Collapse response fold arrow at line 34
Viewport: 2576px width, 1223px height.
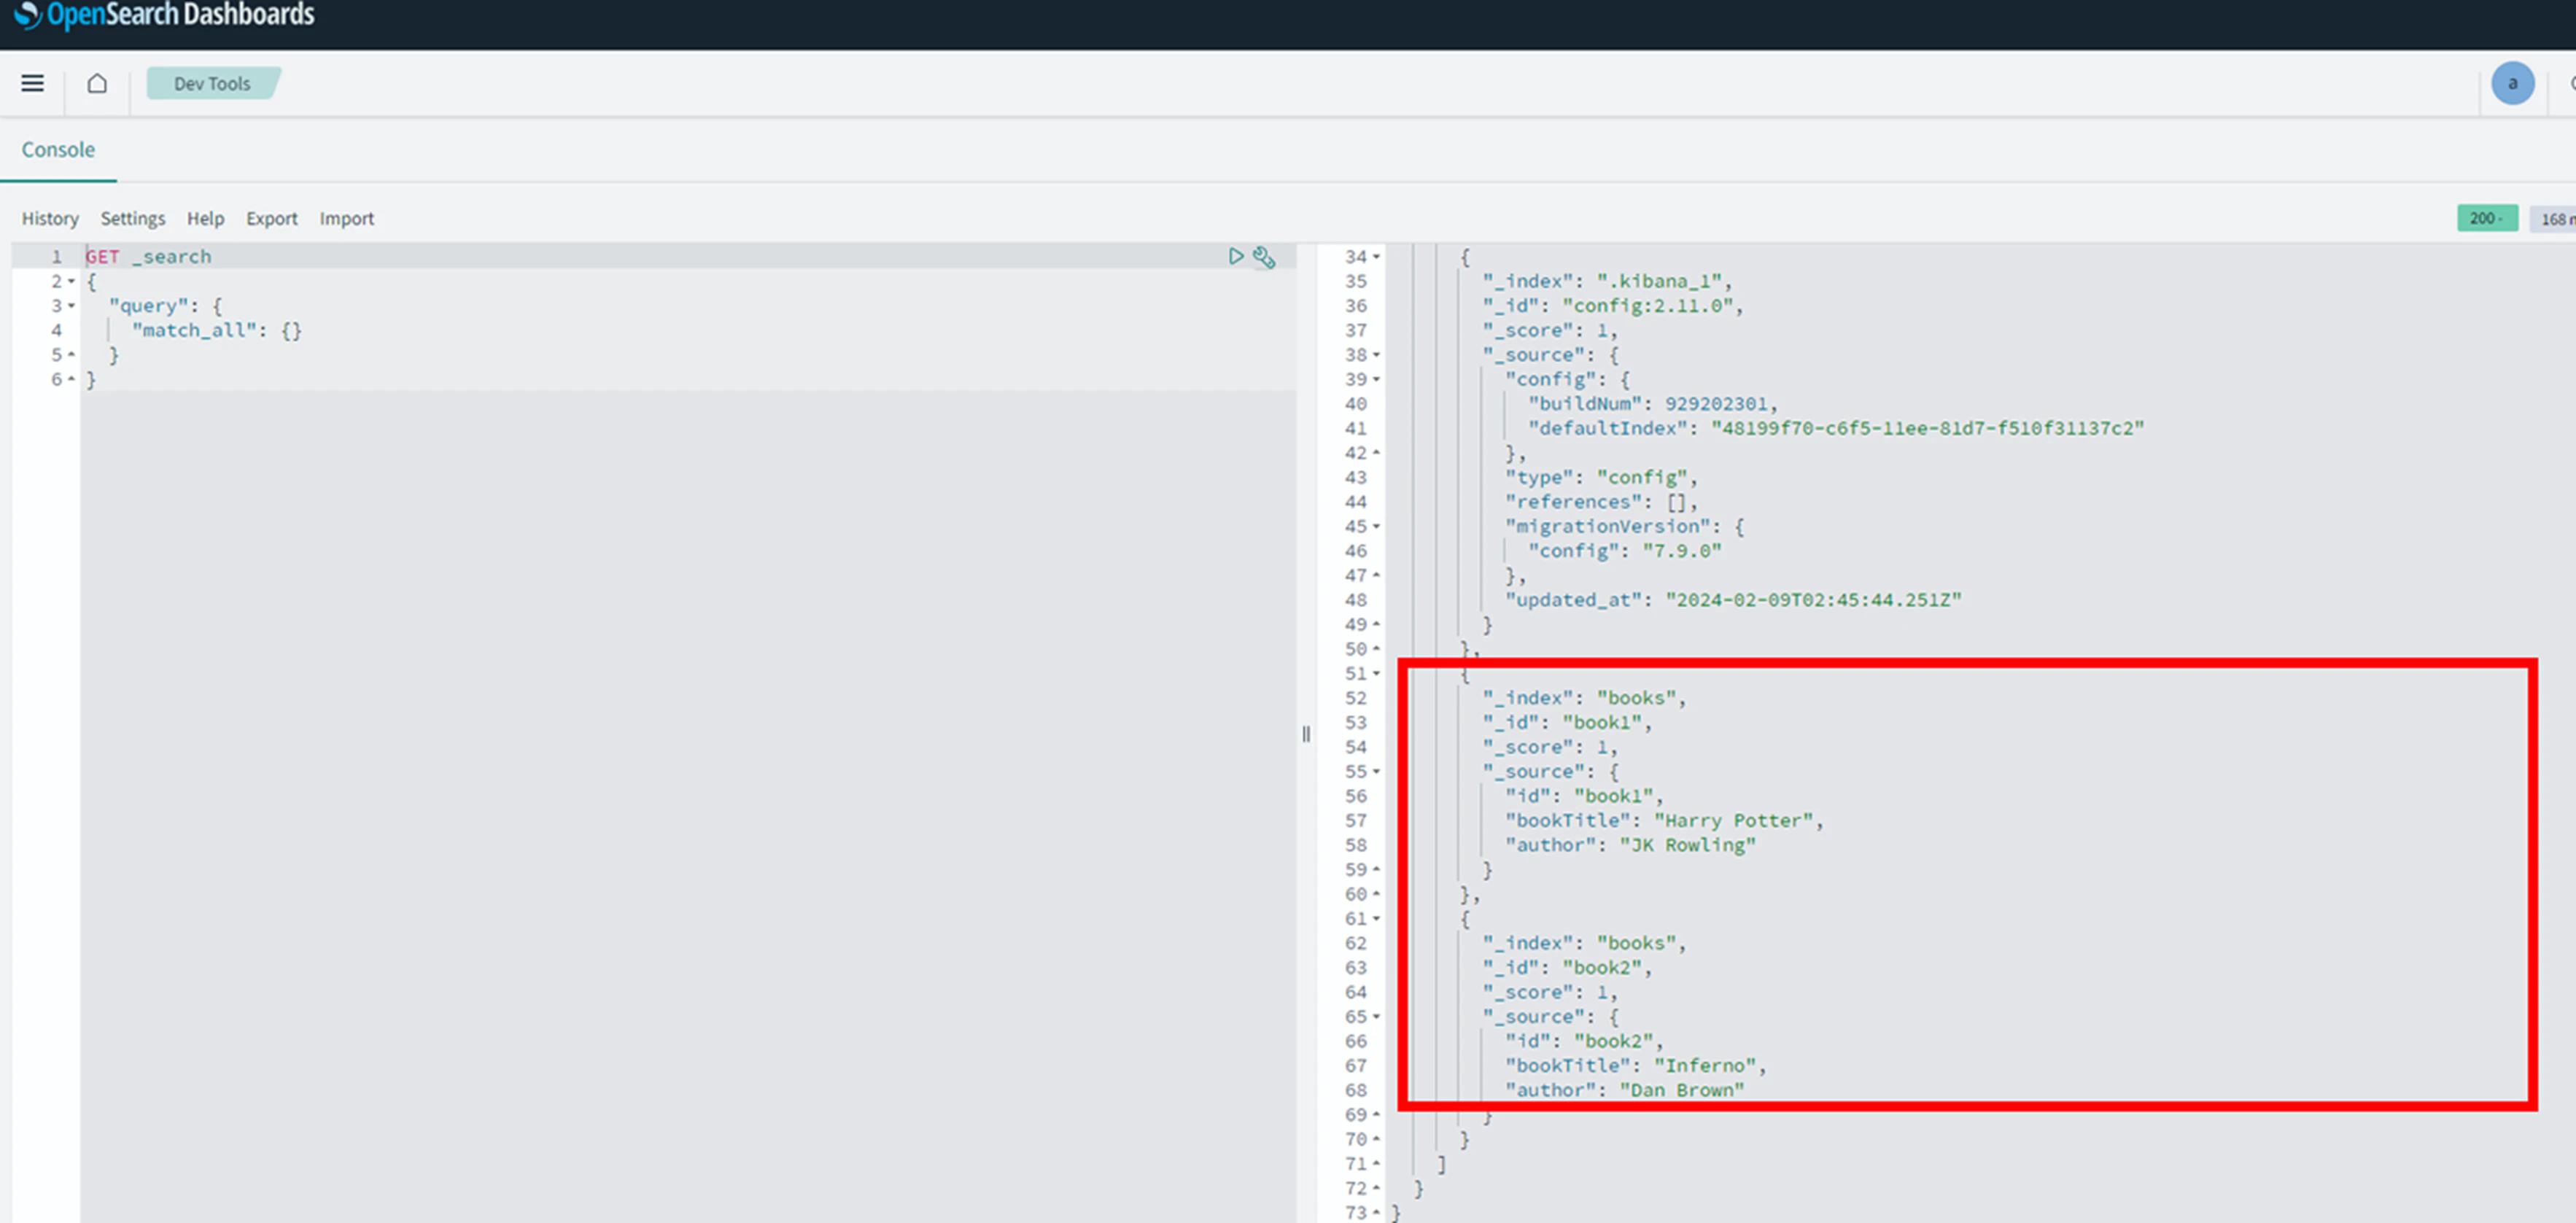1376,257
